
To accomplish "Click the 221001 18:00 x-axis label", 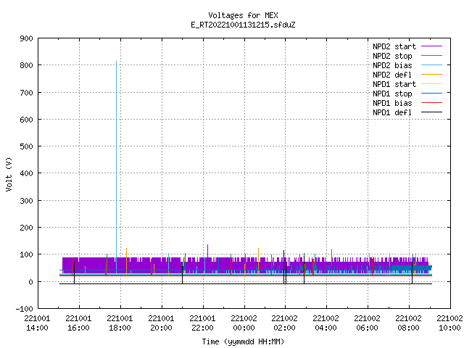I will [120, 323].
